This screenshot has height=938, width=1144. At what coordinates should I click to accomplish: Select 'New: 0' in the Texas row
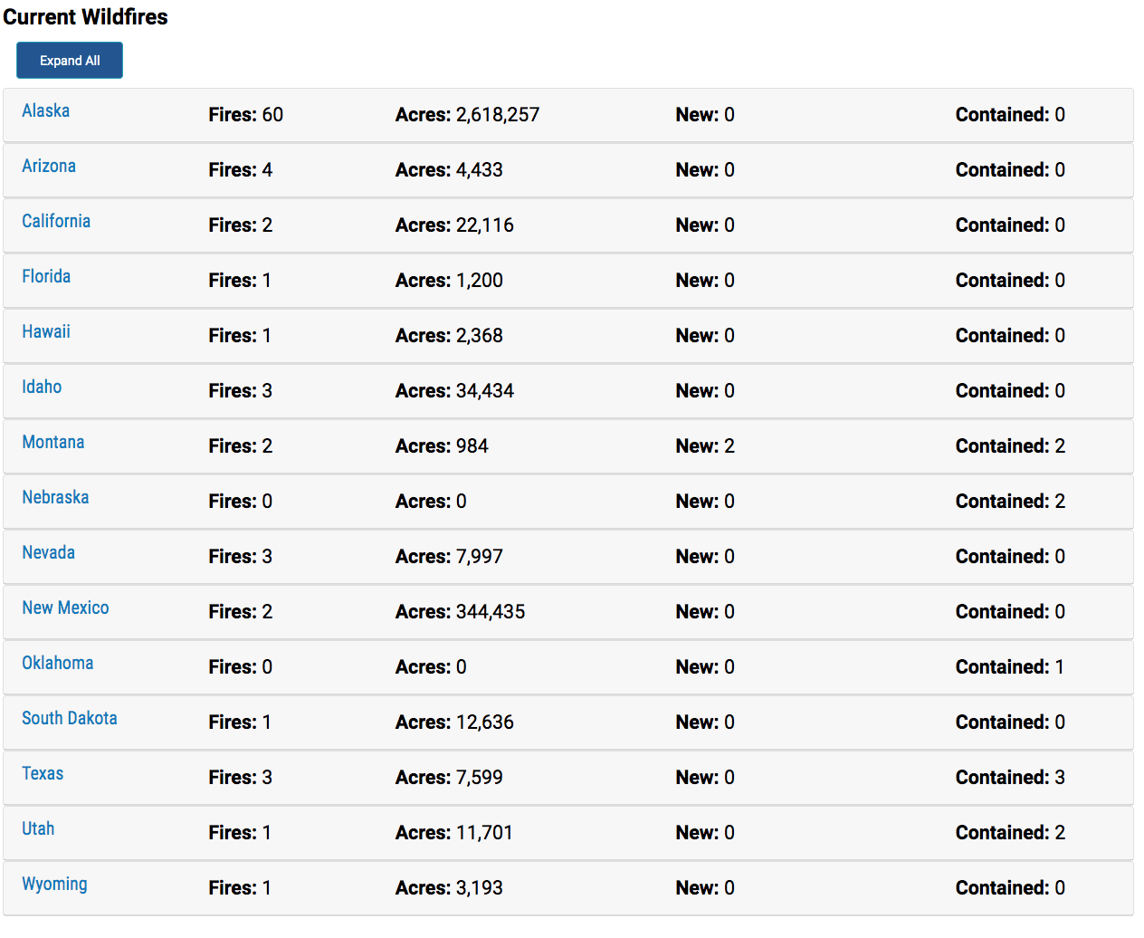705,778
